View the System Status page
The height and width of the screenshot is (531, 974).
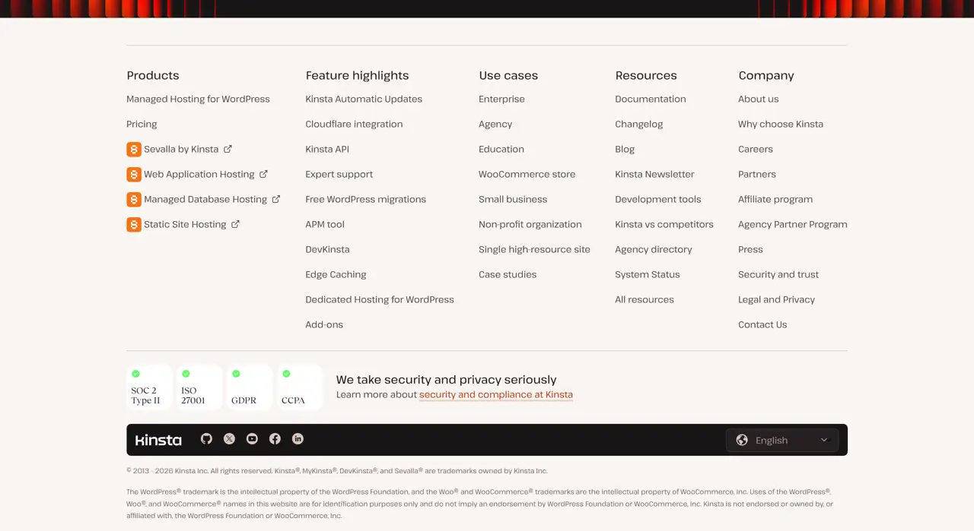pyautogui.click(x=648, y=275)
